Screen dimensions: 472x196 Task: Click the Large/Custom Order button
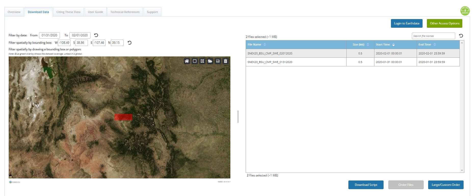click(x=446, y=185)
